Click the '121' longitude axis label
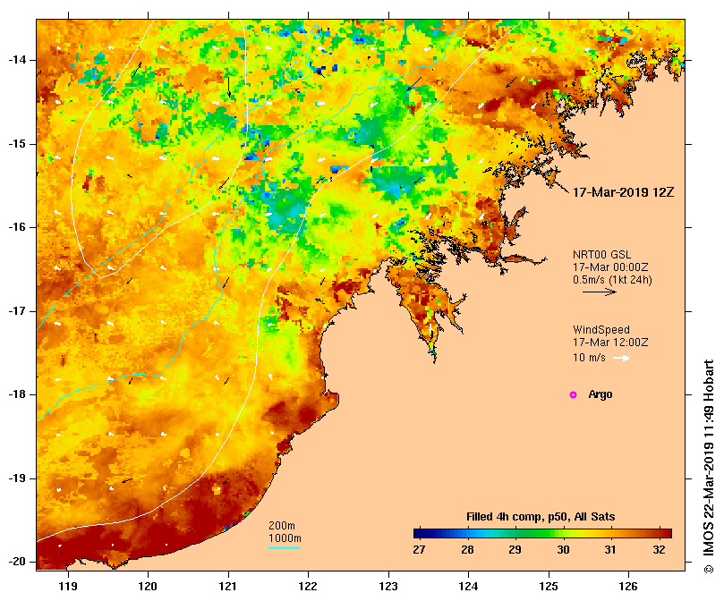The height and width of the screenshot is (601, 724). click(228, 586)
